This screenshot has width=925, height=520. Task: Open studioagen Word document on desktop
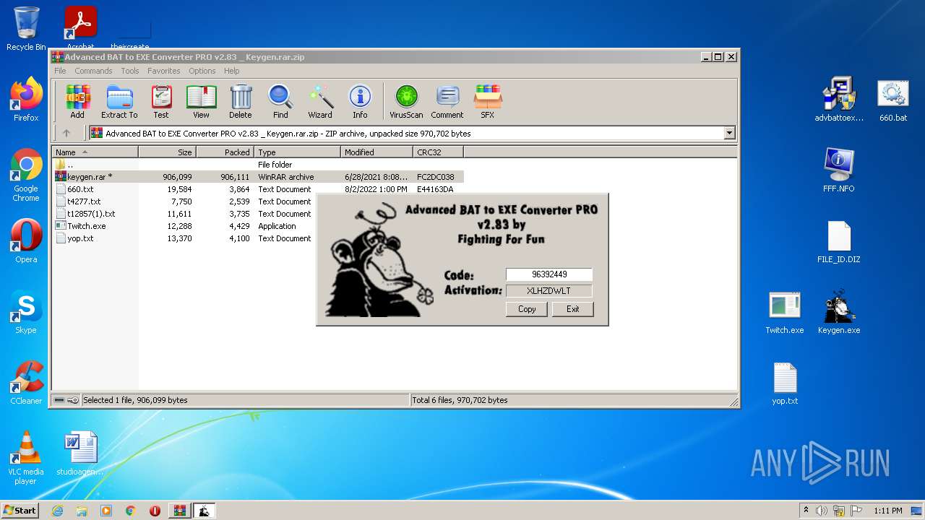pyautogui.click(x=80, y=454)
